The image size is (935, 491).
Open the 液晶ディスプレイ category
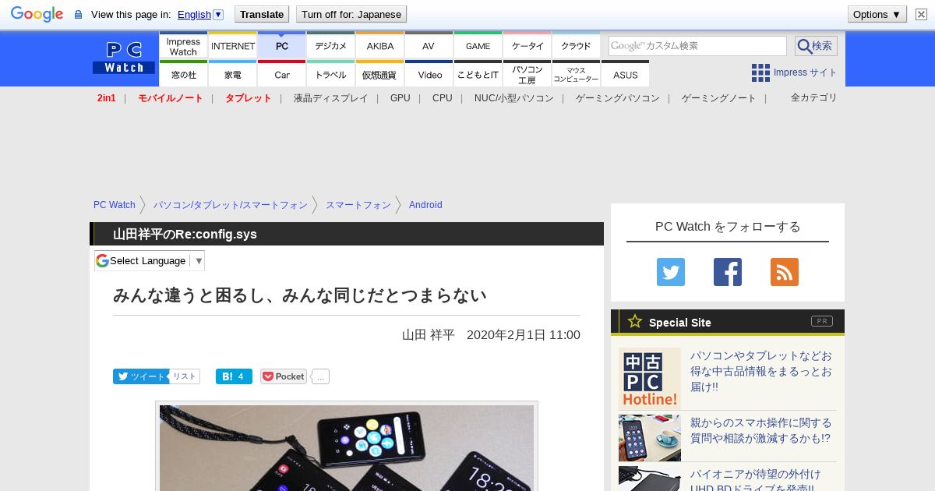pos(331,98)
